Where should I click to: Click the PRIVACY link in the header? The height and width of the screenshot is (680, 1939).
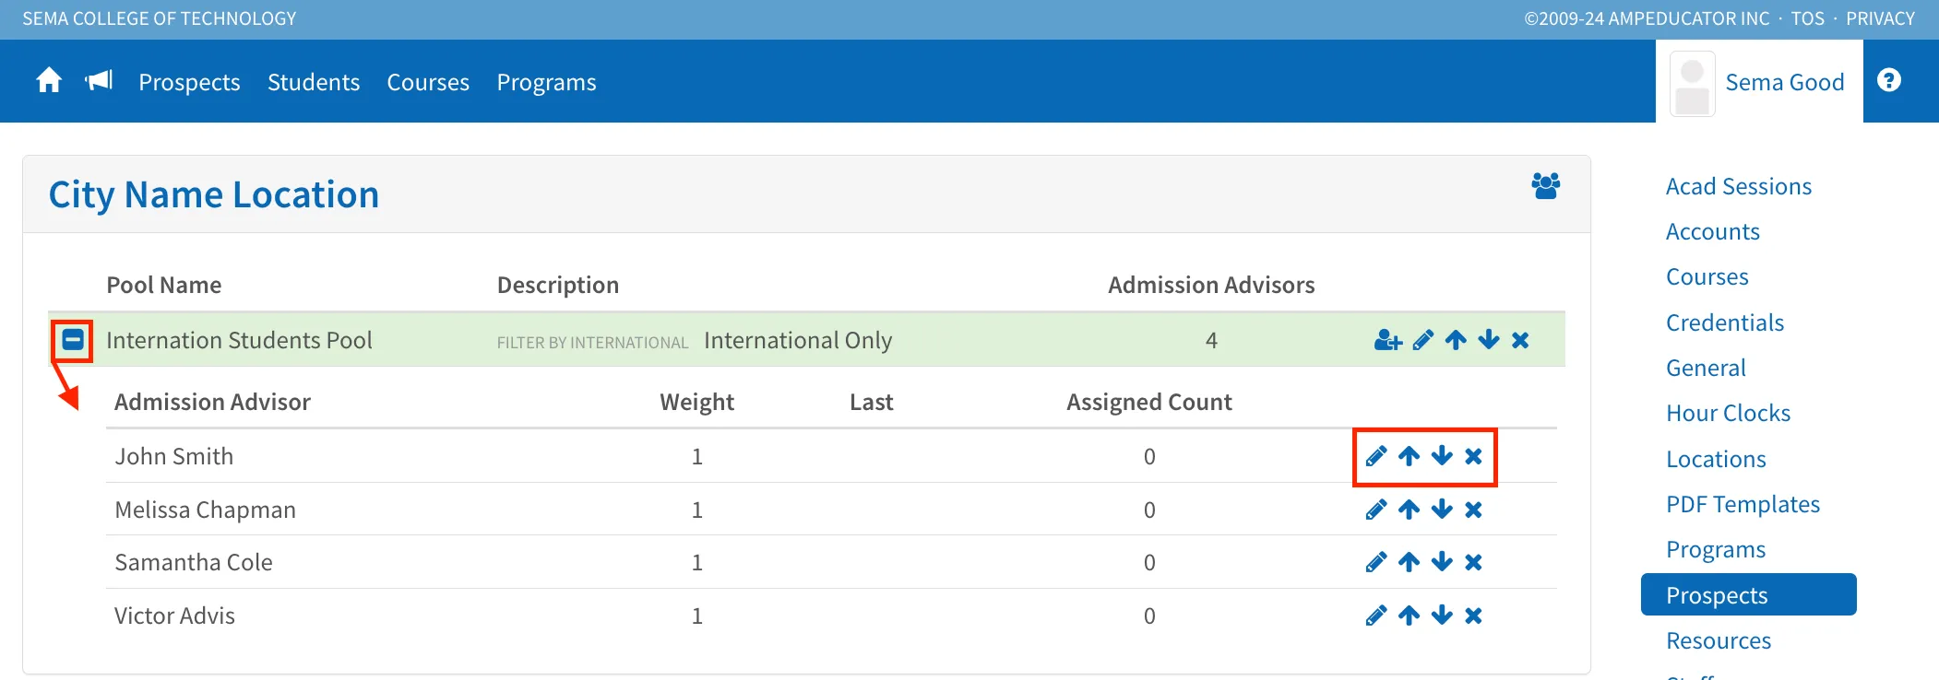click(1880, 18)
